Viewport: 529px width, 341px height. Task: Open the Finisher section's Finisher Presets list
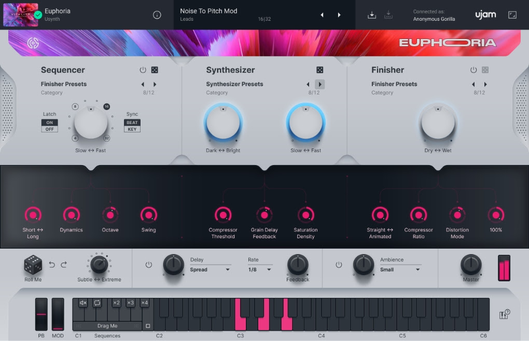[394, 84]
